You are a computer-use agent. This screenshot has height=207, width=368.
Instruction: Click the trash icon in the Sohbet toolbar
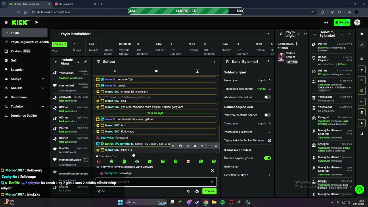coord(115,71)
